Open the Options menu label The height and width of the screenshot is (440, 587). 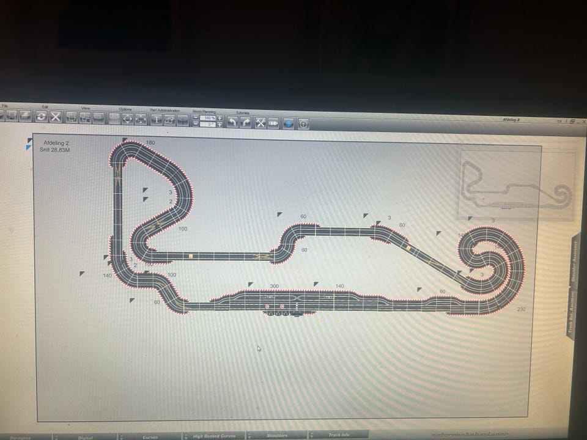pyautogui.click(x=125, y=109)
